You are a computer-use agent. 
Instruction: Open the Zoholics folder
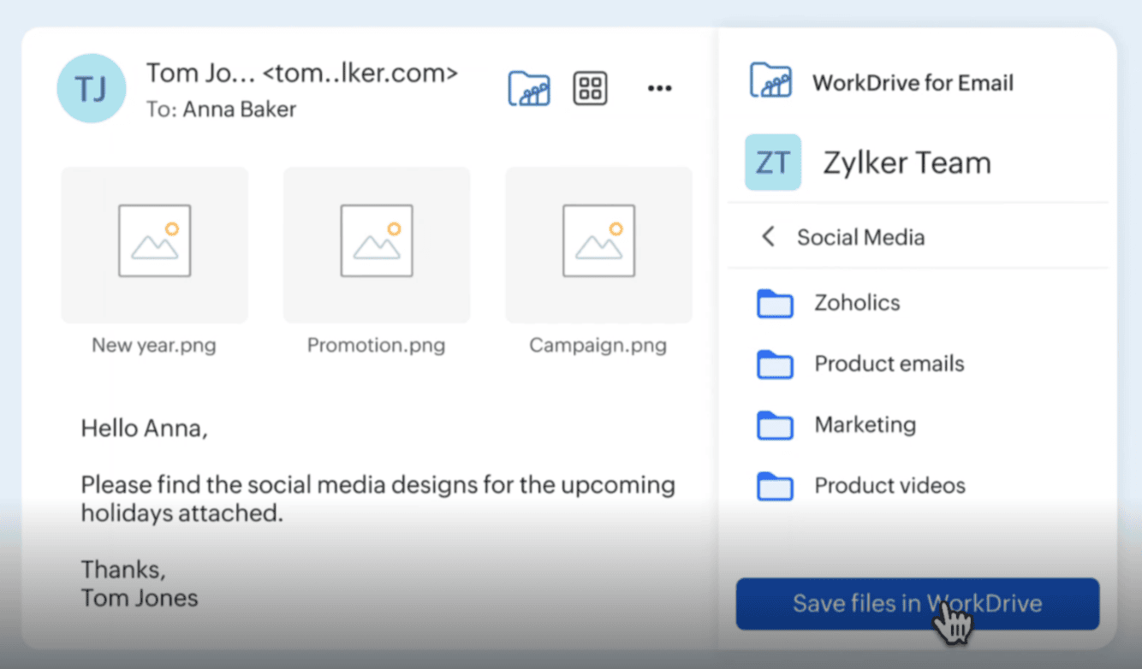829,303
